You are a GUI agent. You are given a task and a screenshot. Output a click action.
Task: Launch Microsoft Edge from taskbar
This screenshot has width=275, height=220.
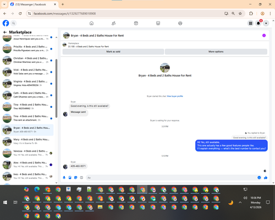click(x=37, y=189)
